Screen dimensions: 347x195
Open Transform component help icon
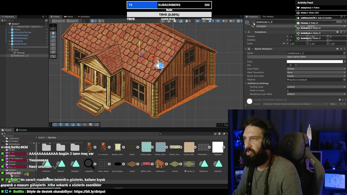pyautogui.click(x=337, y=32)
